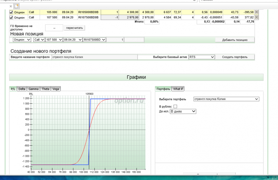Expand the 107 500 strike dropdown
Image resolution: width=278 pixels, height=180 pixels.
point(54,40)
